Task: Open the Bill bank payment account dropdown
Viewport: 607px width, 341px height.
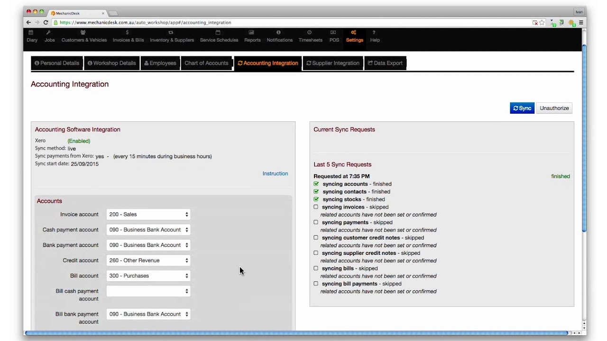Action: pos(148,314)
